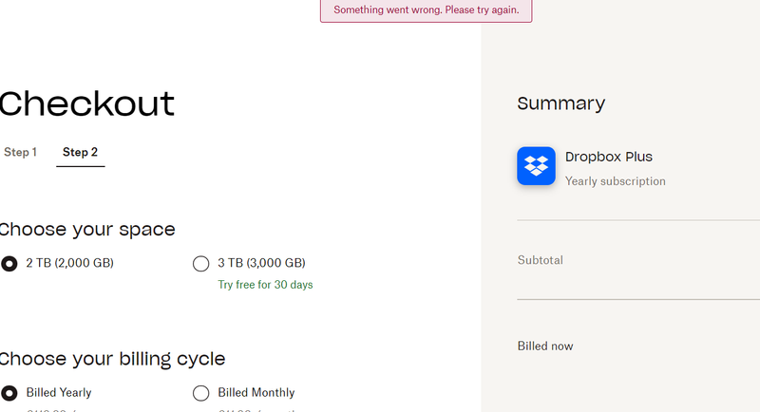Click the Dropbox Plus plan title
The height and width of the screenshot is (412, 760).
[x=608, y=157]
